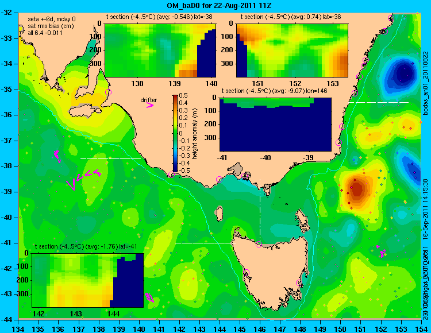Click the magenta drifter track near 136E, -37.5
Screen dimensions: 431x333
(x=57, y=157)
